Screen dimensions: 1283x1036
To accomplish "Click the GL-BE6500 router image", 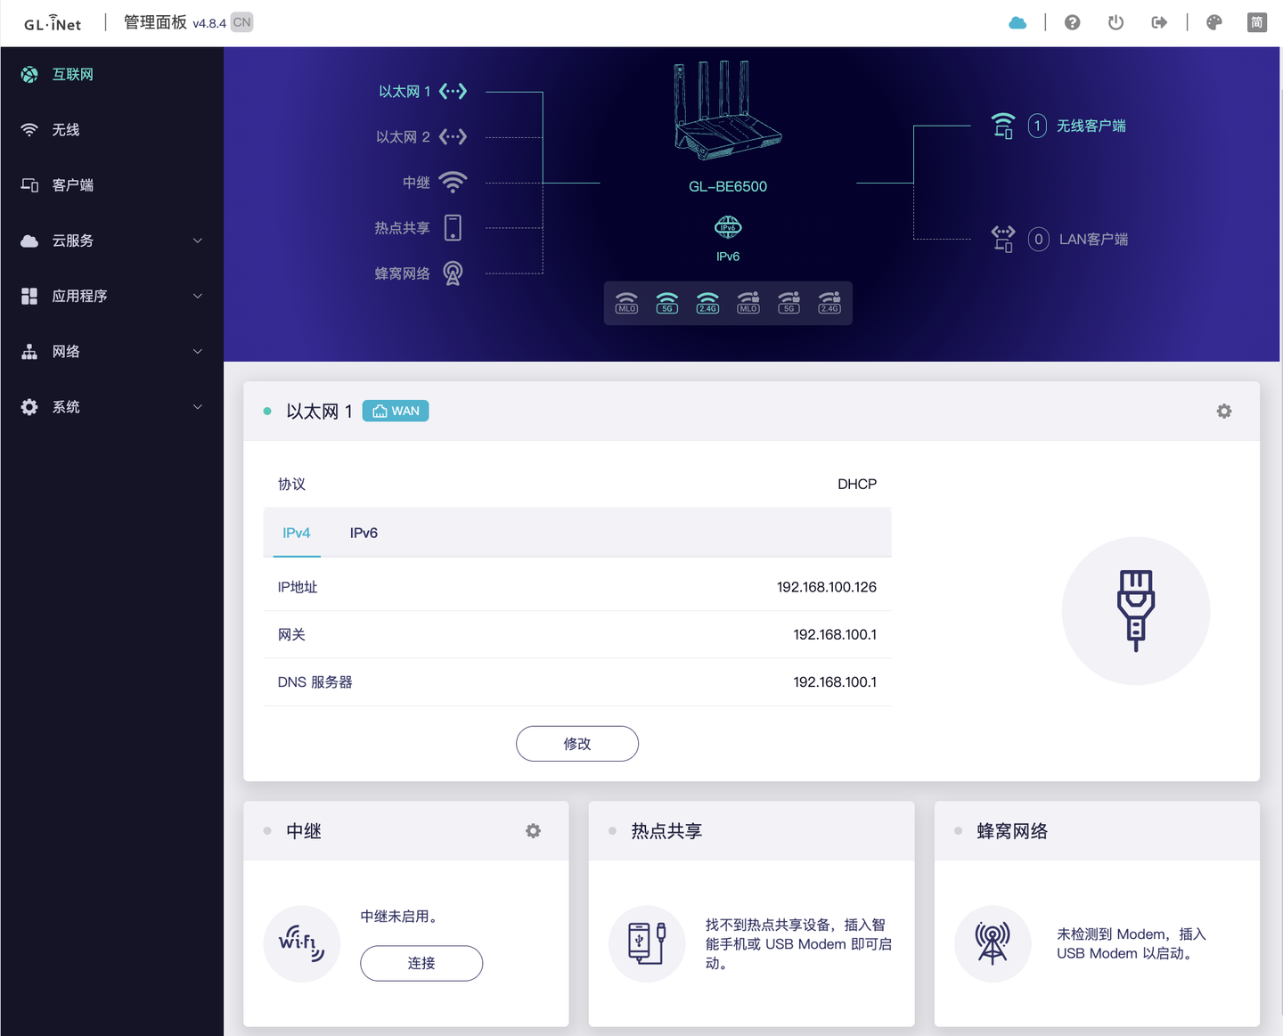I will 728,111.
